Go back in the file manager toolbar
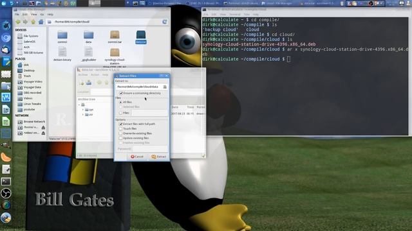This screenshot has height=231, width=412. click(x=18, y=22)
